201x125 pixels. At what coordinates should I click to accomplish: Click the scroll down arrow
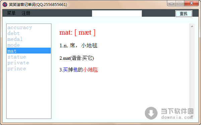192,116
